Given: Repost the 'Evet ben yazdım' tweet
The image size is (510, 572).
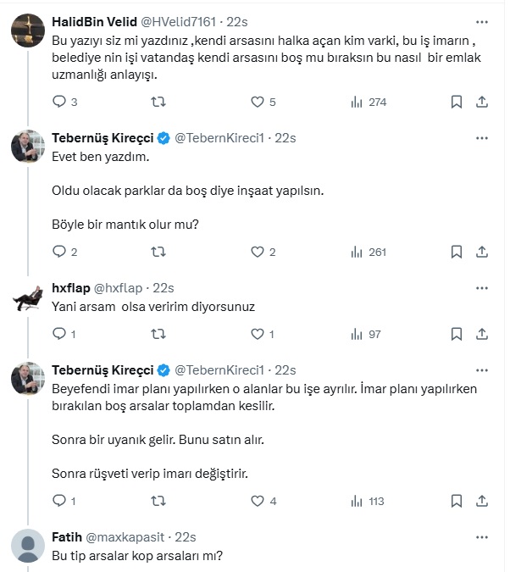Looking at the screenshot, I should coord(158,252).
